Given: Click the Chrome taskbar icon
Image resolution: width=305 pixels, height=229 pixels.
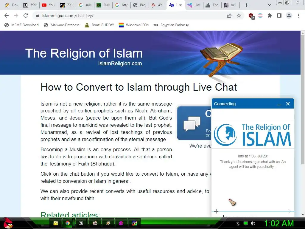Looking at the screenshot, I should pos(68,223).
